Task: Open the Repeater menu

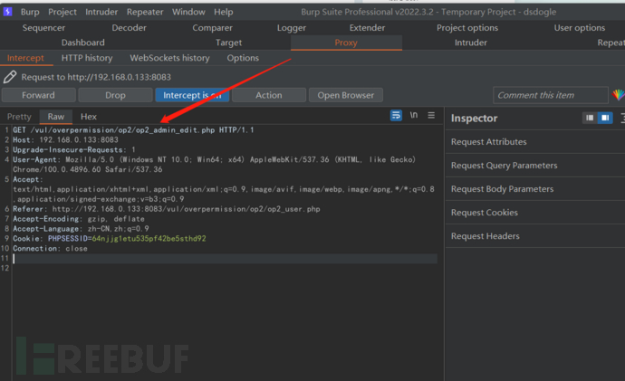Action: click(145, 12)
